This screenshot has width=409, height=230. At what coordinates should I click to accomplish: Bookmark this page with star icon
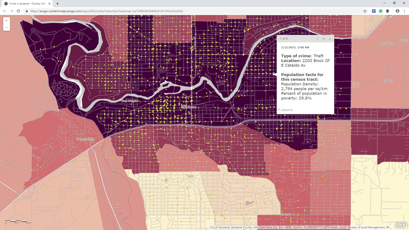(365, 11)
